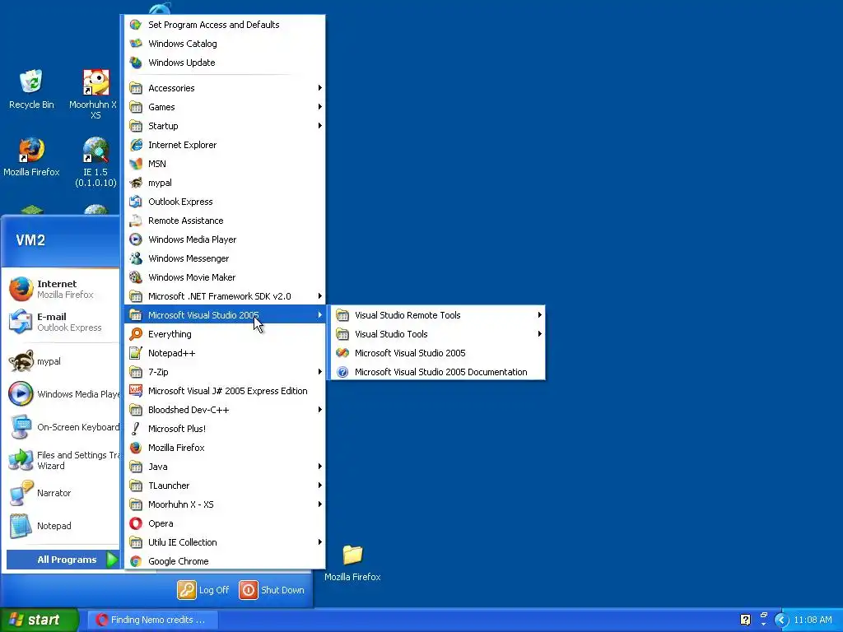Select E-mail Outlook Express pinned entry
The image size is (843, 632).
[x=63, y=322]
